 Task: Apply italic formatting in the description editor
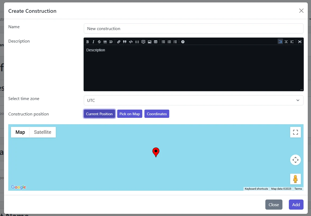pos(93,41)
